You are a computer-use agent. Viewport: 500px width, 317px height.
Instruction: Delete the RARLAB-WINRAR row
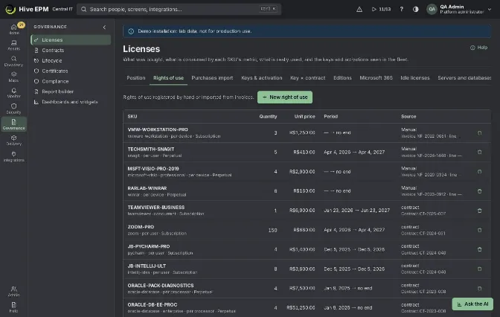click(x=479, y=191)
